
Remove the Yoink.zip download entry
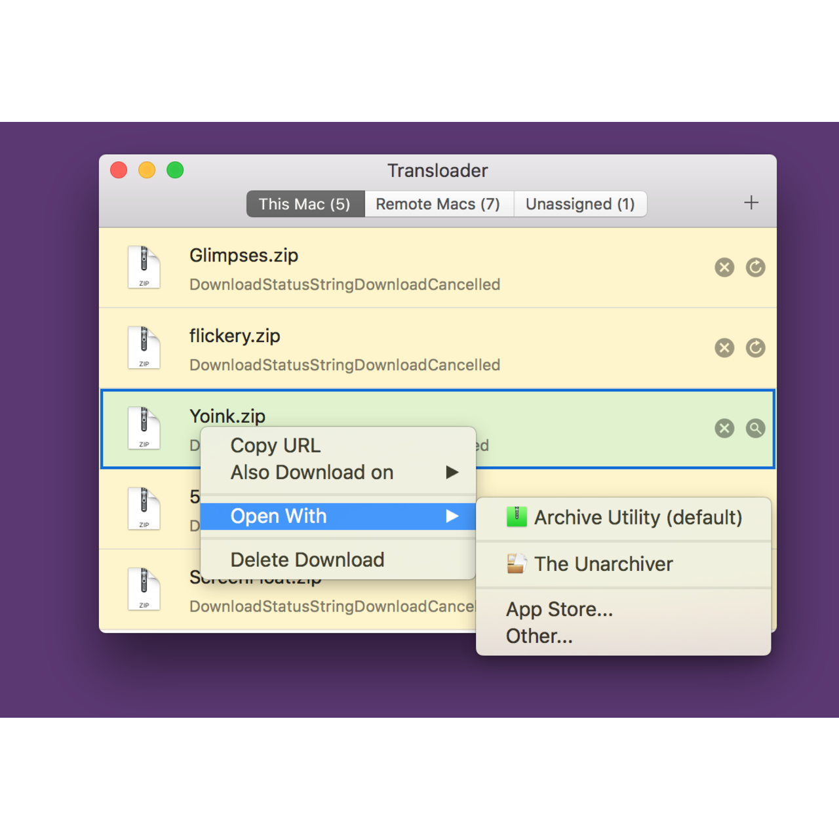click(x=724, y=429)
